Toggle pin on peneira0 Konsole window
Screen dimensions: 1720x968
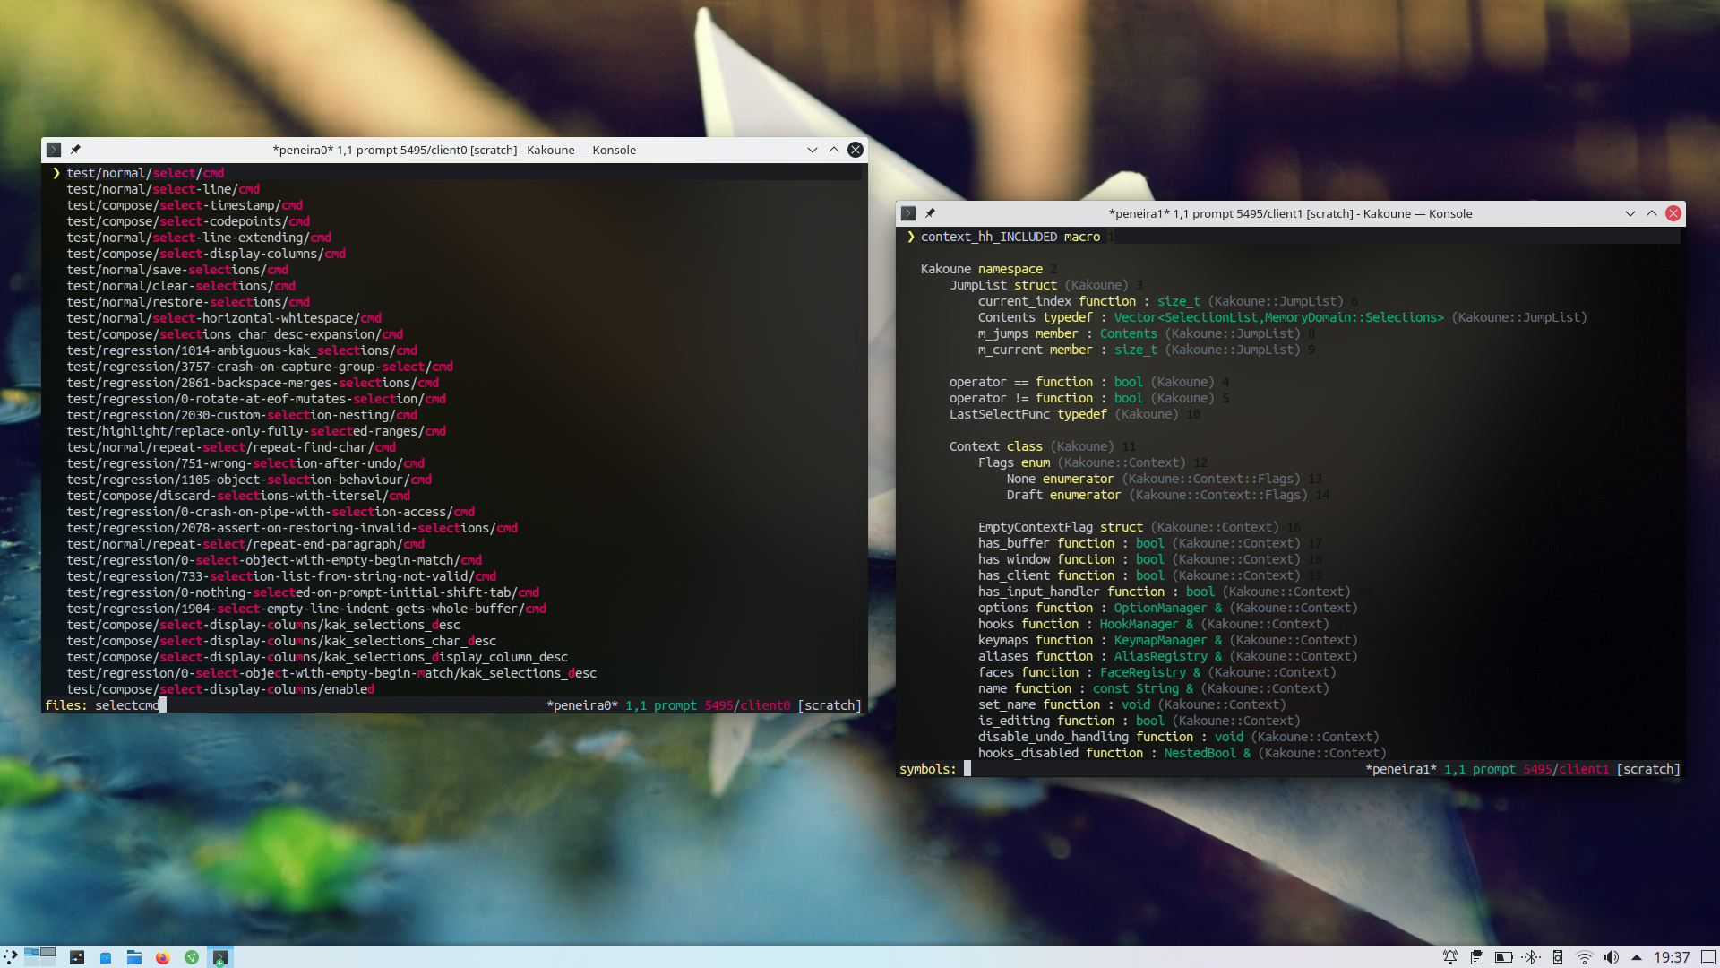pyautogui.click(x=75, y=150)
